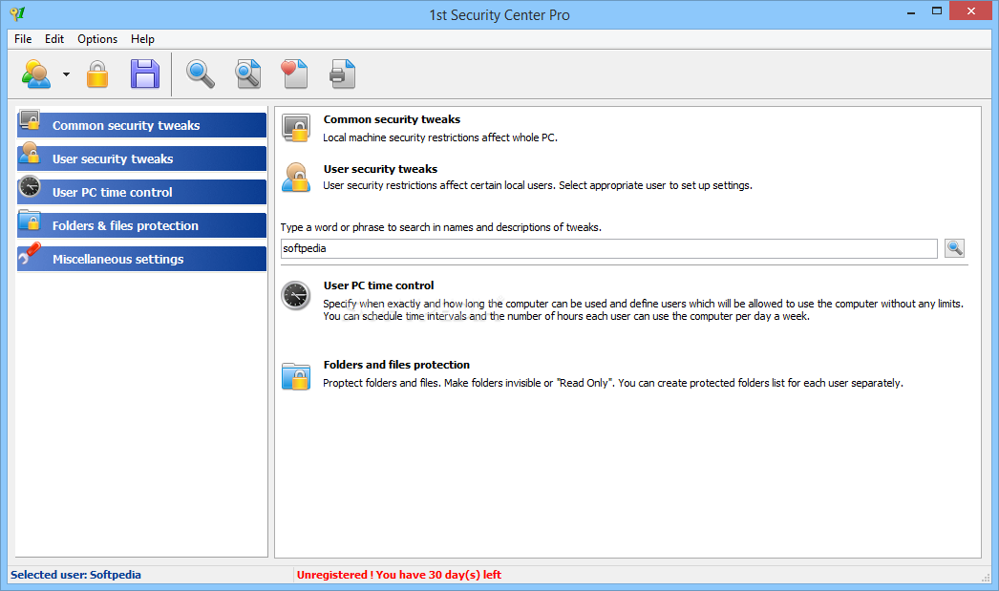Screen dimensions: 999x591
Task: Click the User security tweaks heading in main panel
Action: tap(380, 169)
